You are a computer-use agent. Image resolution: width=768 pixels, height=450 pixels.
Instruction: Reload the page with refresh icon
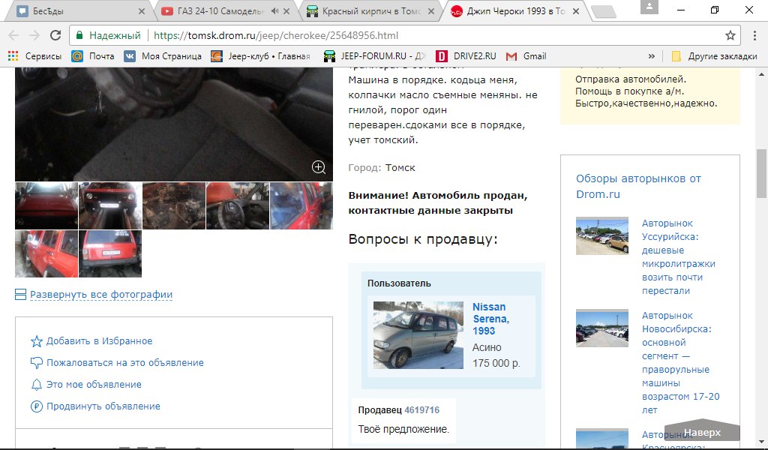(x=55, y=35)
